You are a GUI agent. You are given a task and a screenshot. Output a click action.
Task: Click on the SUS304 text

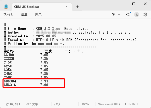pyautogui.click(x=10, y=81)
